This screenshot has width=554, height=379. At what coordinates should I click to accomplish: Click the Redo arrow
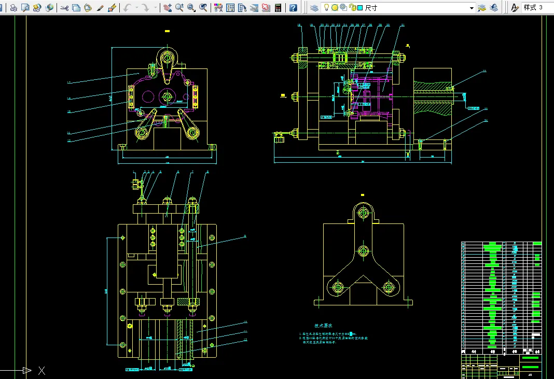point(145,7)
